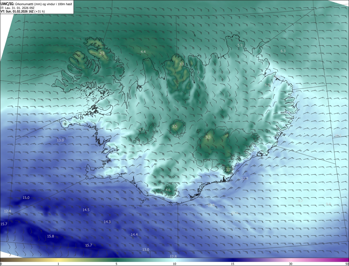Viewport: 349px width, 266px height.
Task: Click the 14.3 value label
Action: click(x=107, y=222)
